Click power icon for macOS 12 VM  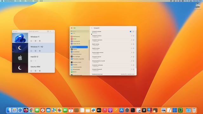[31, 61]
